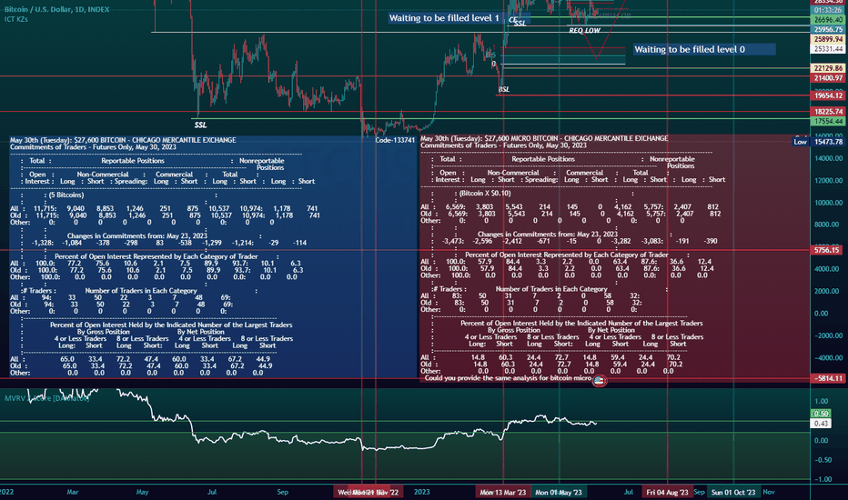Select the BSL annotation on the chart
The image size is (848, 500).
(503, 89)
